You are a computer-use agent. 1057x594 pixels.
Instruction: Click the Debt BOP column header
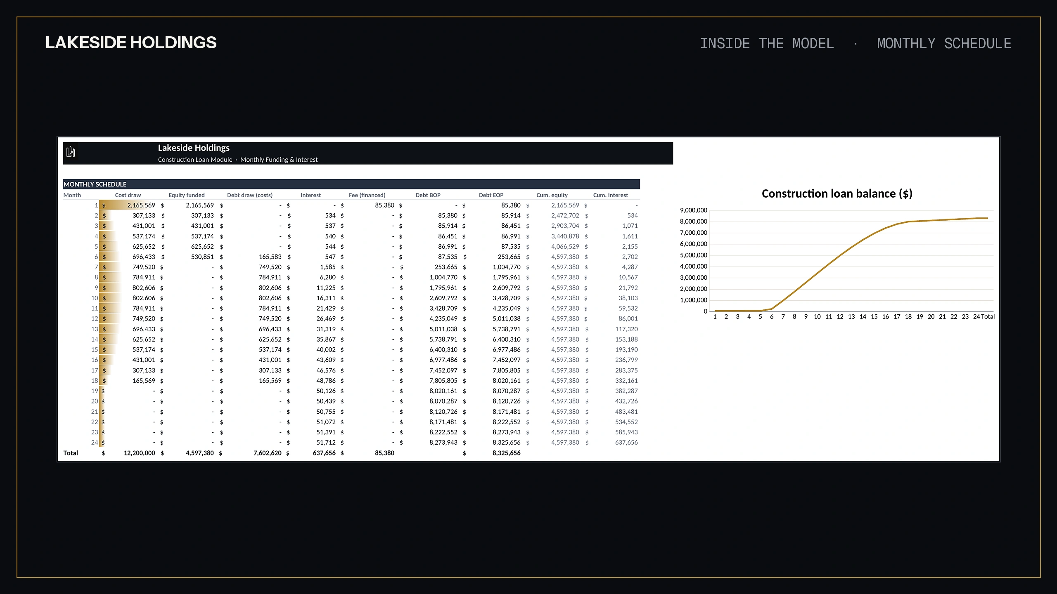pos(428,195)
